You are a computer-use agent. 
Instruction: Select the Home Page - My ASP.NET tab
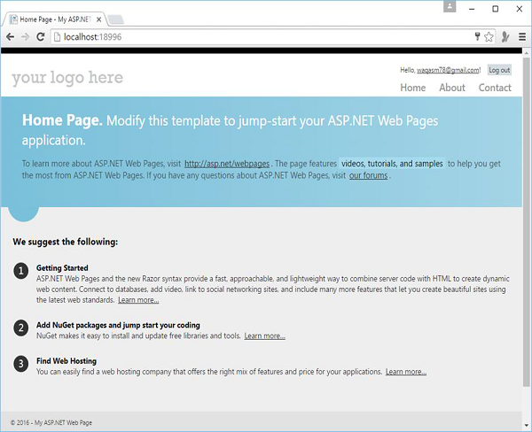(53, 19)
